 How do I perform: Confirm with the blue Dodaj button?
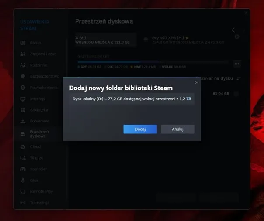[x=140, y=129]
